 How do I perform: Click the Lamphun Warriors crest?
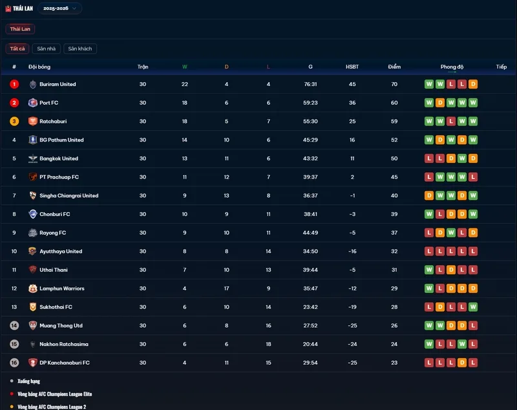coord(33,288)
